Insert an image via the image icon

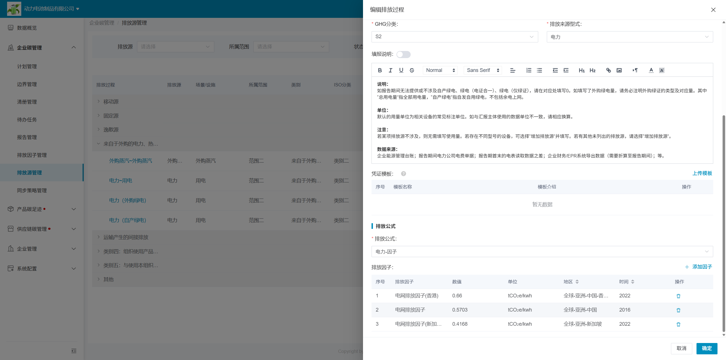click(619, 70)
